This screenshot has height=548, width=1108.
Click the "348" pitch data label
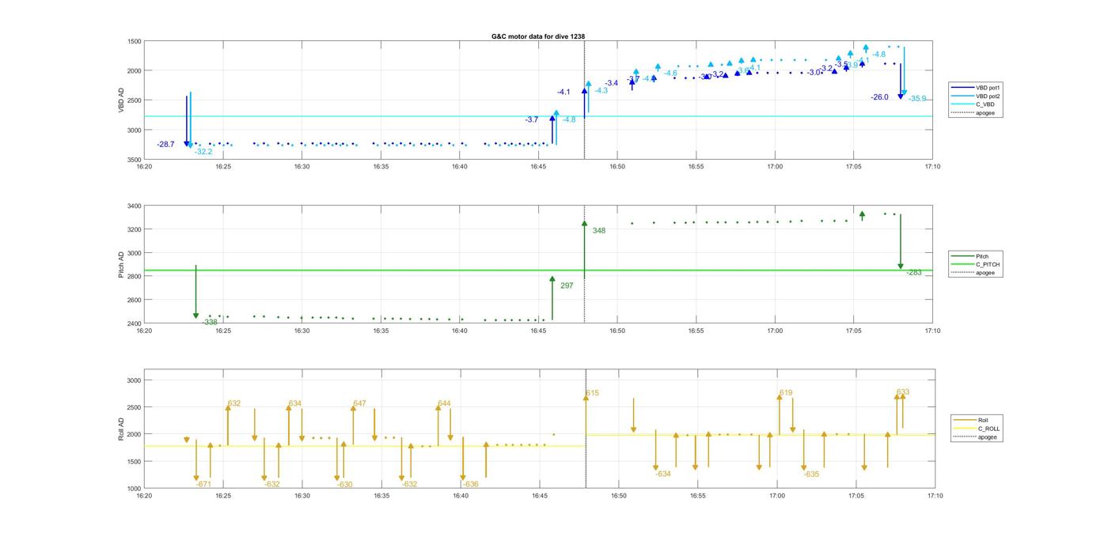598,231
